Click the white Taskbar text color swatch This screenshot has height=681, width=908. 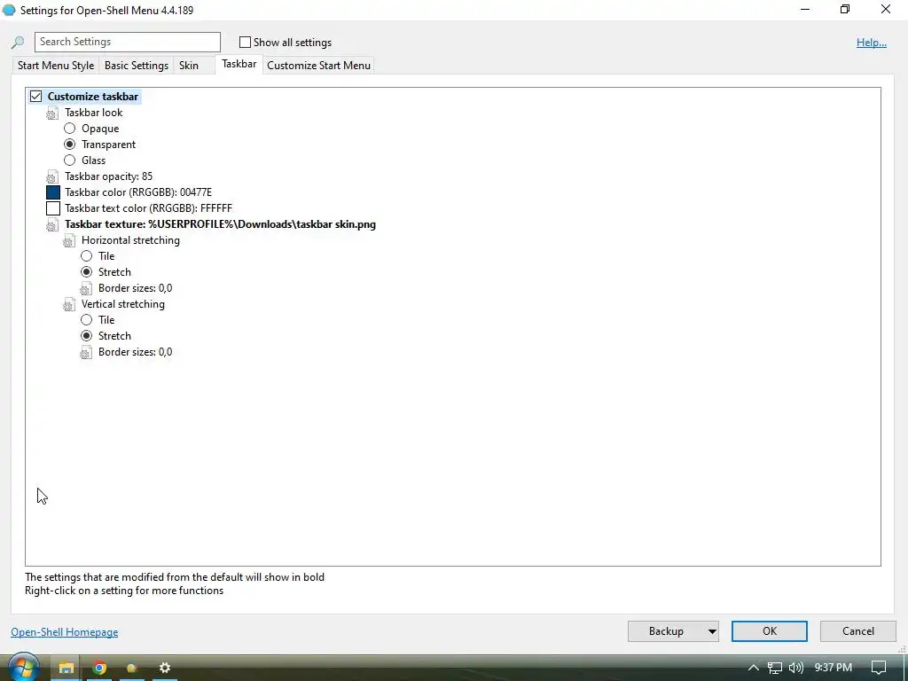52,208
